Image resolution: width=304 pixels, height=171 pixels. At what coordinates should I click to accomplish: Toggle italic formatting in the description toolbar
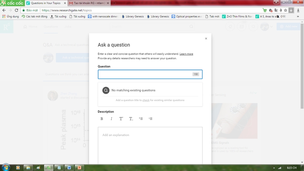[x=111, y=119]
